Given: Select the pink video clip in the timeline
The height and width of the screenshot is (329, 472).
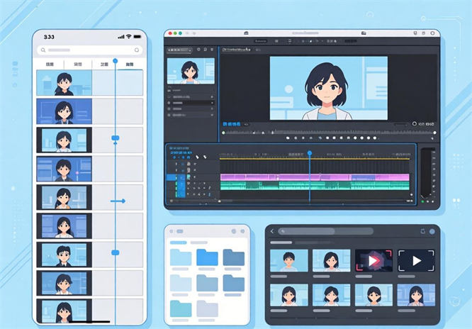Looking at the screenshot, I should tap(315, 177).
